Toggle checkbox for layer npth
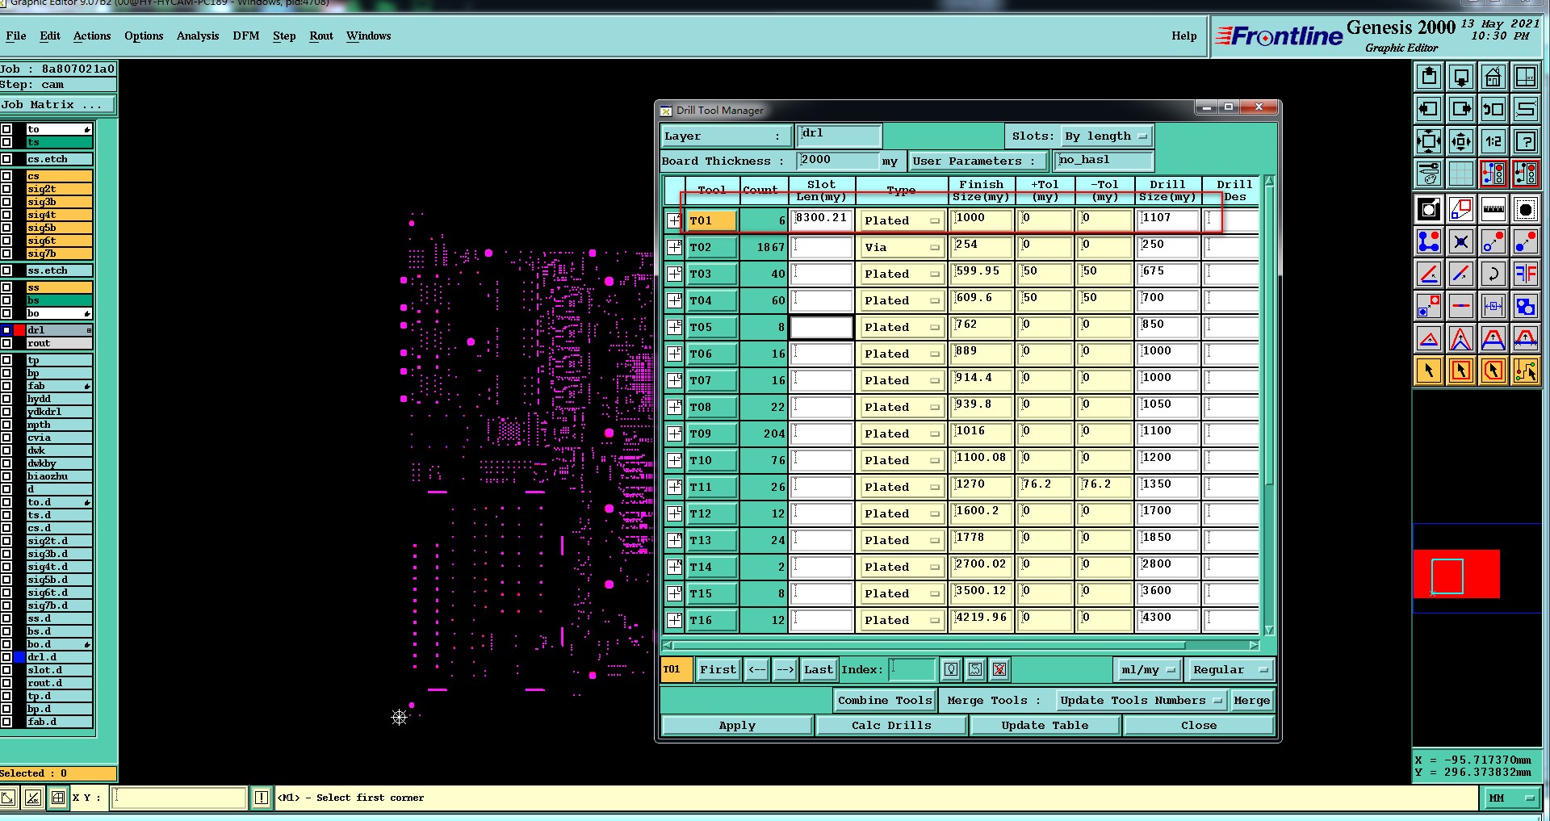The image size is (1550, 821). click(x=6, y=425)
